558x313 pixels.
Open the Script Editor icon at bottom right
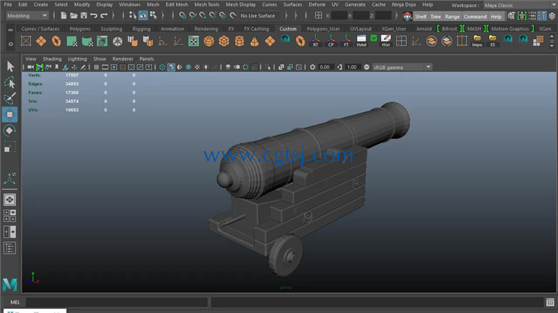pos(550,303)
